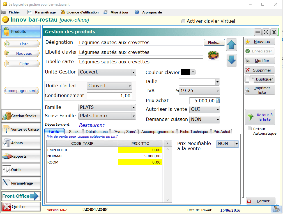
Task: Open the Photo picker for the product
Action: click(214, 42)
